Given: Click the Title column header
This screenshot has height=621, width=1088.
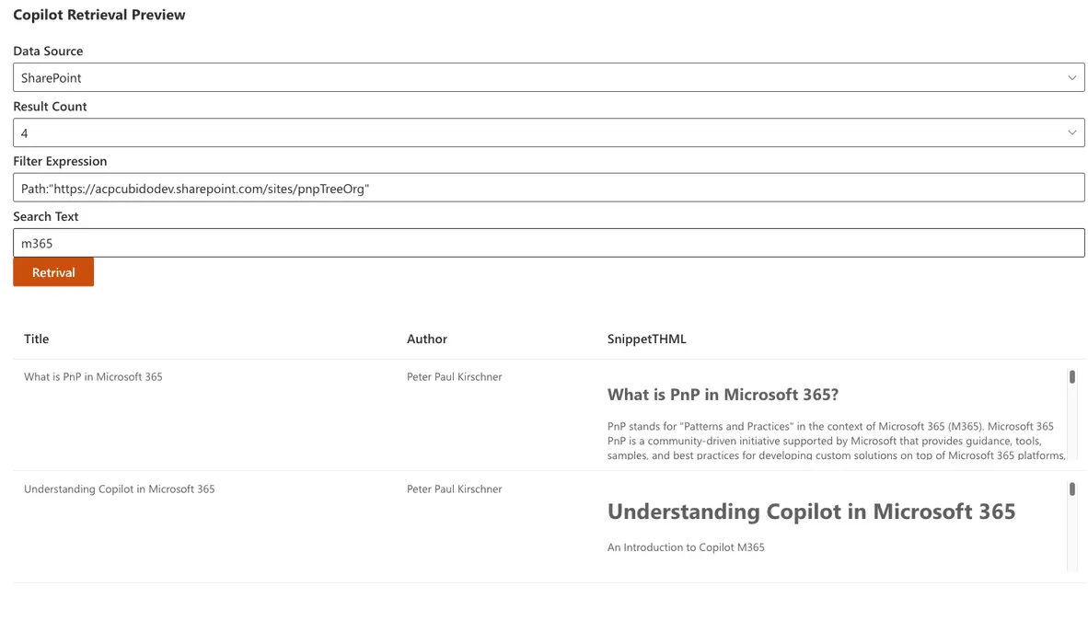Looking at the screenshot, I should [x=36, y=339].
